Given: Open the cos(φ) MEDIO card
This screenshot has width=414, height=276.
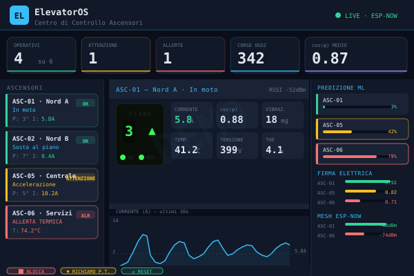Looking at the screenshot, I should [356, 55].
